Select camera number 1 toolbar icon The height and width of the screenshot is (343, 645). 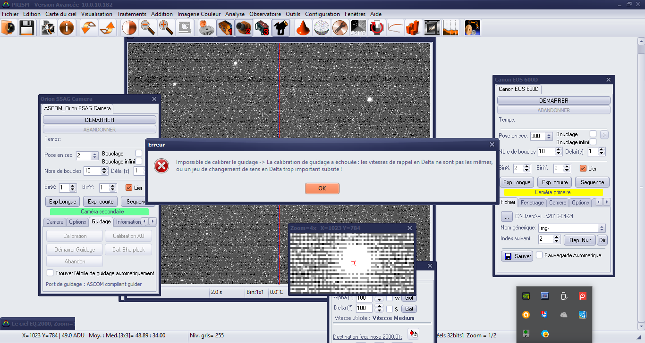tap(225, 28)
